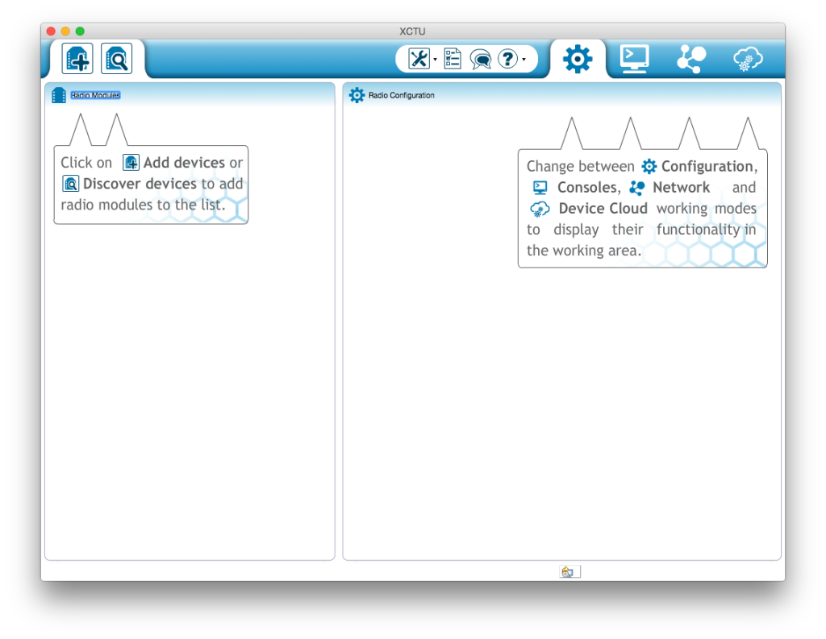
Task: Click the Add devices toolbar icon
Action: (x=77, y=59)
